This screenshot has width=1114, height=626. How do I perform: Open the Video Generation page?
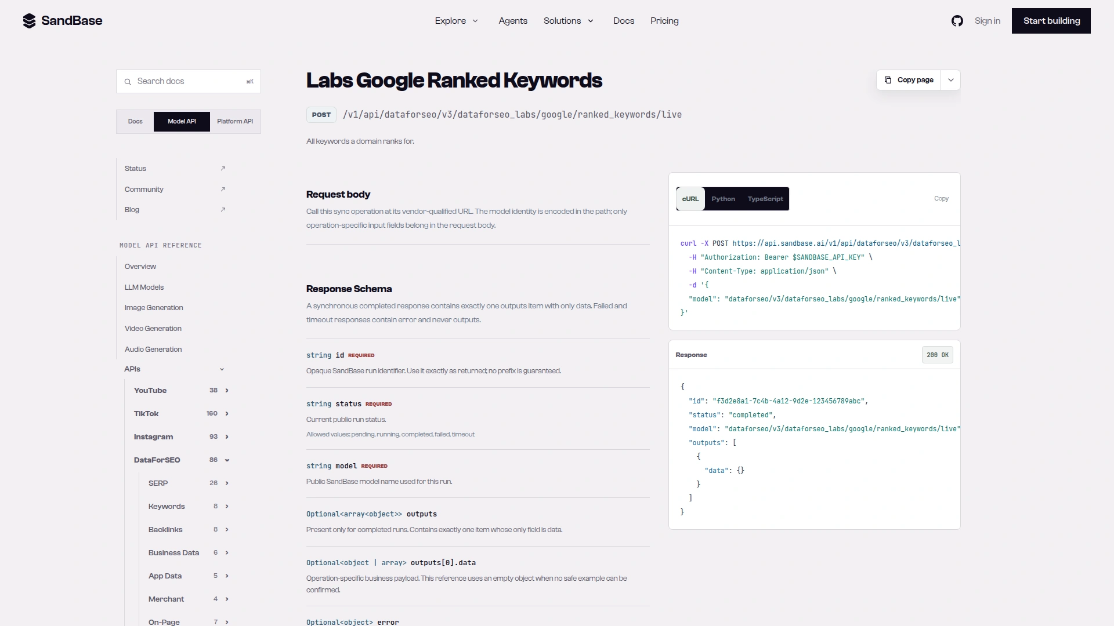(153, 329)
